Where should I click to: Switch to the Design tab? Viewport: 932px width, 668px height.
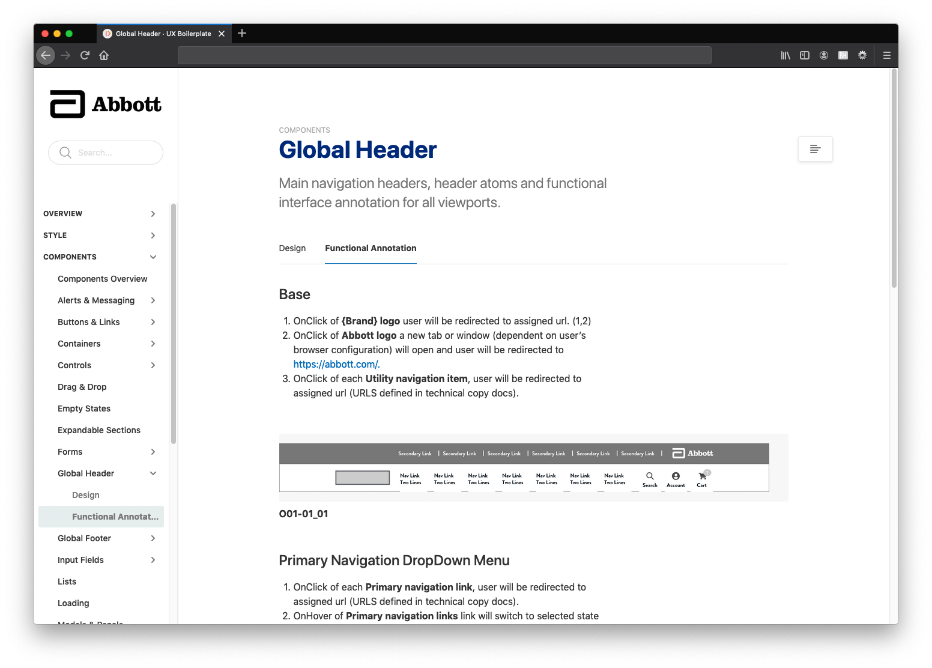292,248
